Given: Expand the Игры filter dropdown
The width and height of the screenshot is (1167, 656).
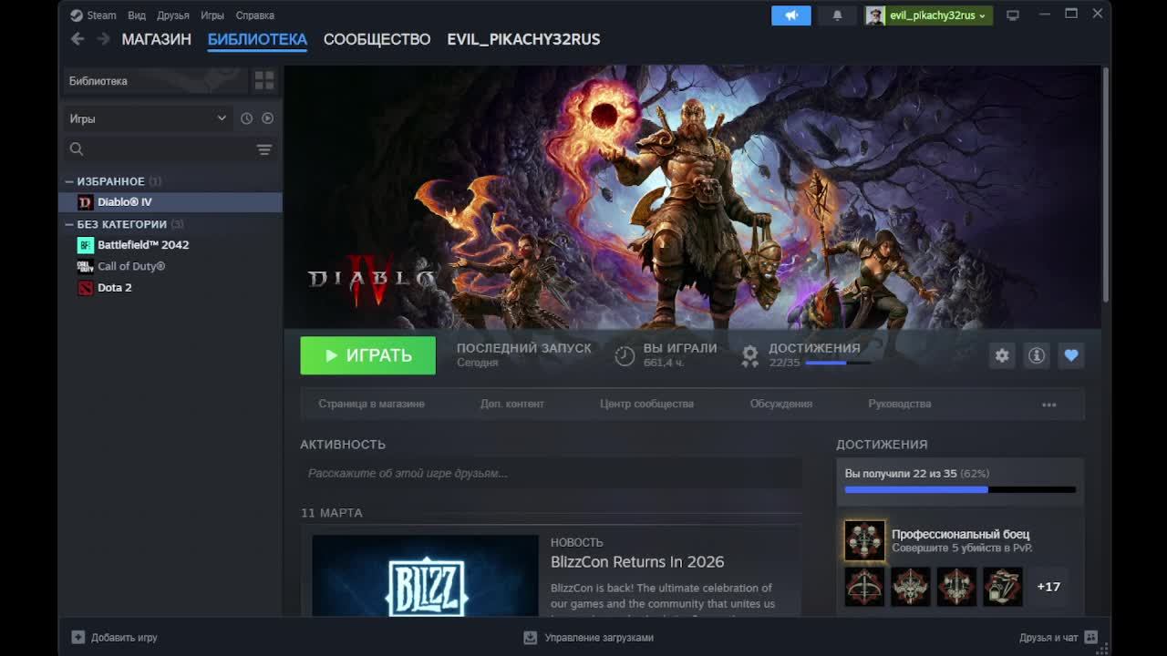Looking at the screenshot, I should 146,118.
